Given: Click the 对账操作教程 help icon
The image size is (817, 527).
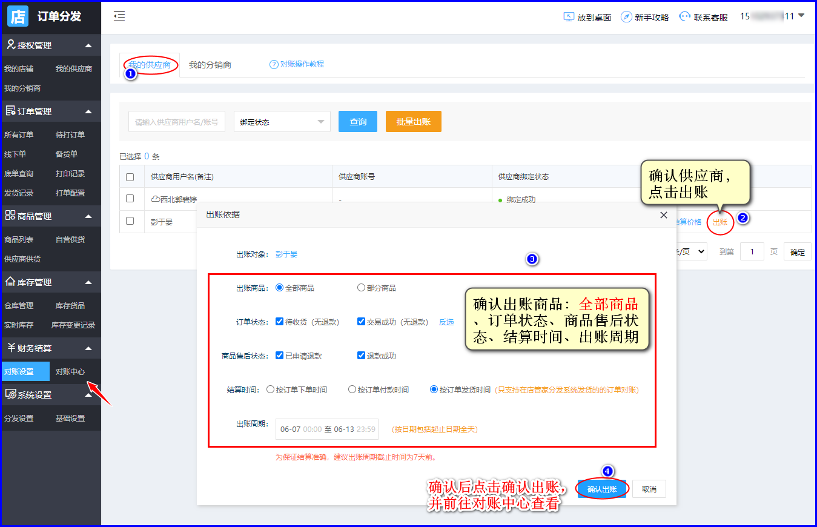Looking at the screenshot, I should coord(274,64).
